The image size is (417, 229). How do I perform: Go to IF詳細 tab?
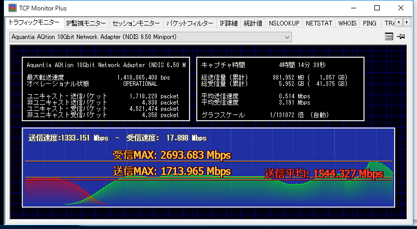pyautogui.click(x=228, y=23)
